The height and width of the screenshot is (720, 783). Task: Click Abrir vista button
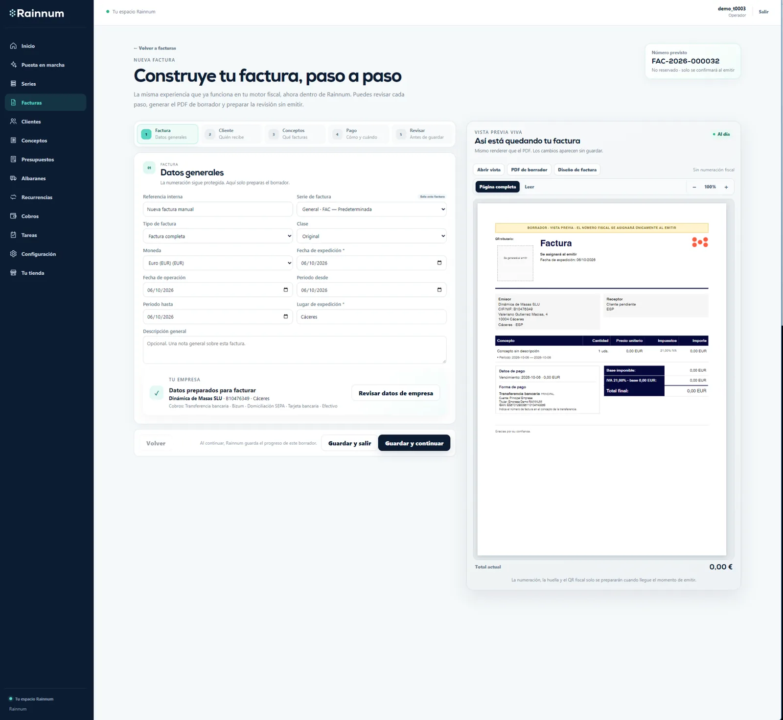pyautogui.click(x=488, y=169)
